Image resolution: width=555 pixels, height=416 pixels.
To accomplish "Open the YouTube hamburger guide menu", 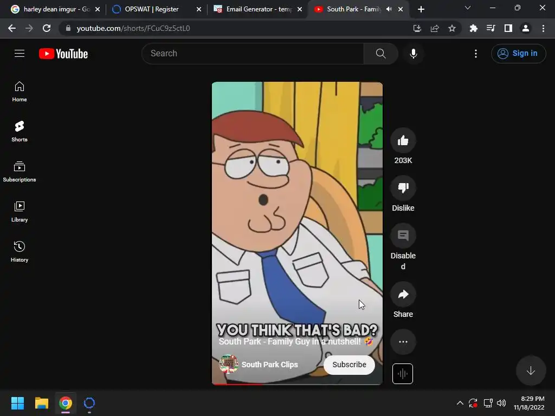I will [x=20, y=54].
